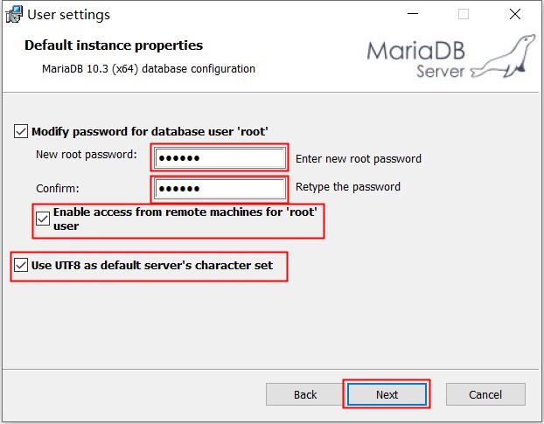544x424 pixels.
Task: Go Back to the previous step
Action: [x=305, y=394]
